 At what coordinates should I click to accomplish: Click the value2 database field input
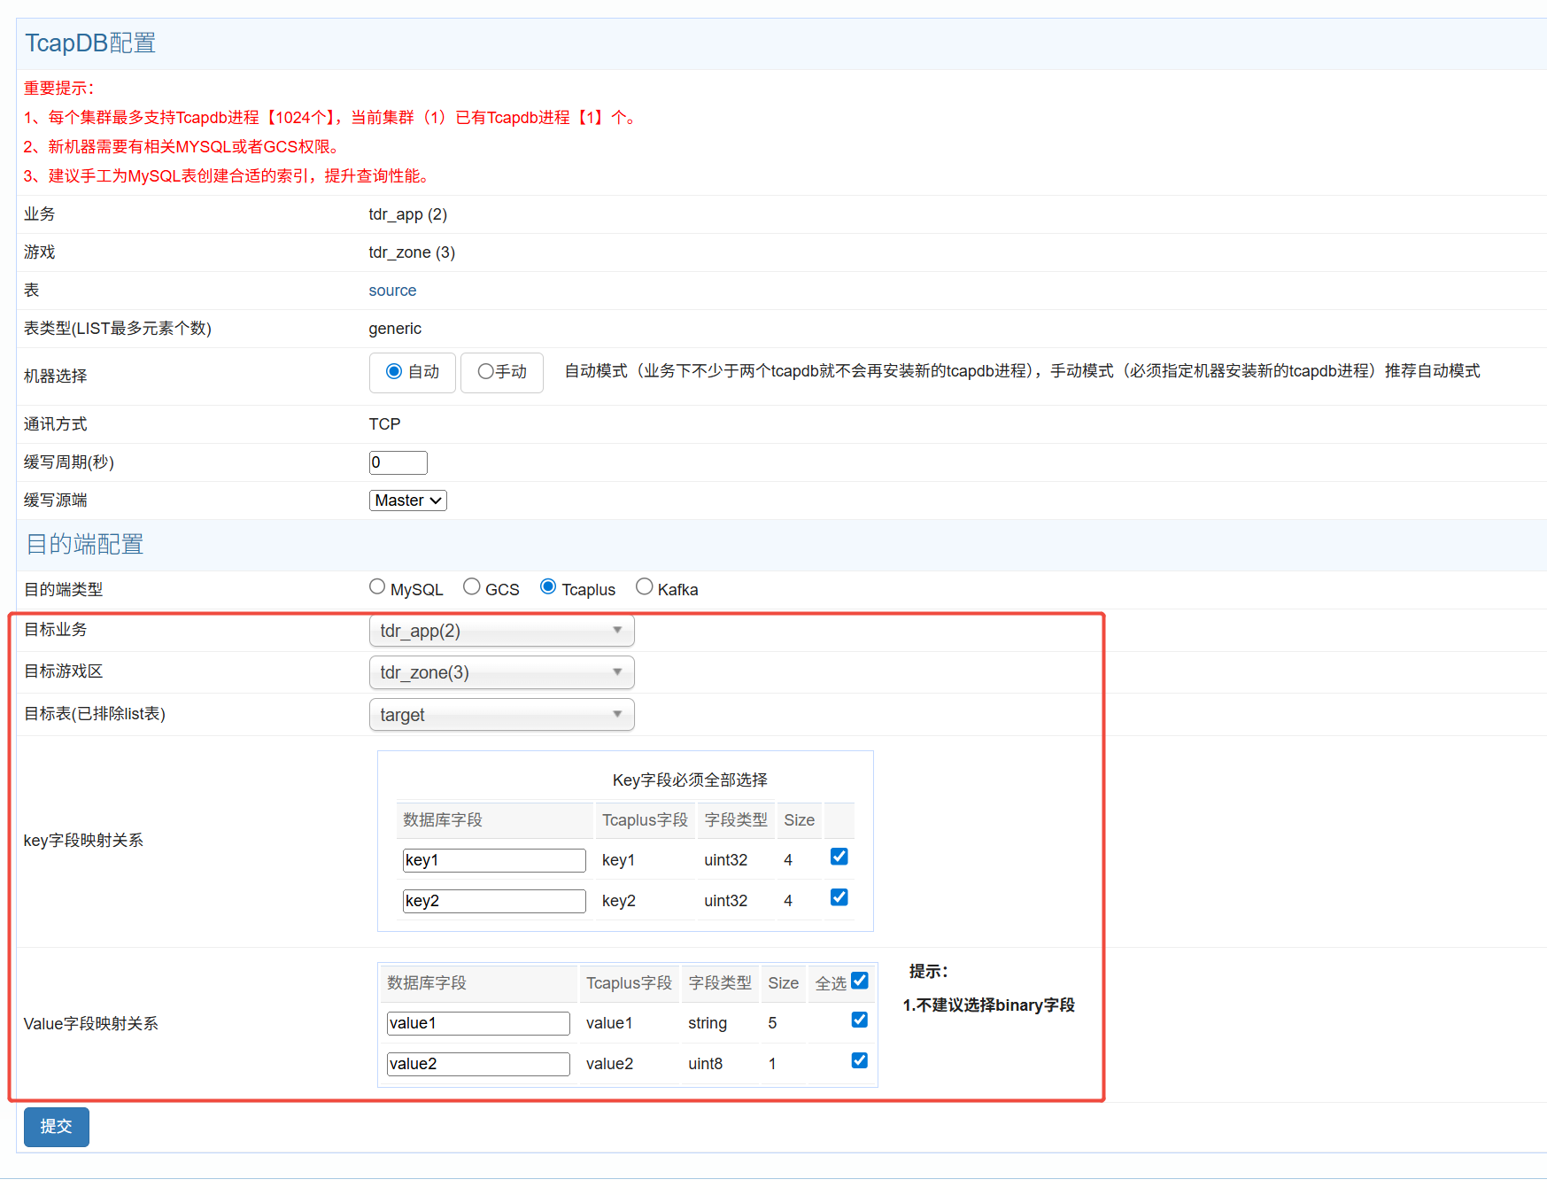click(478, 1064)
